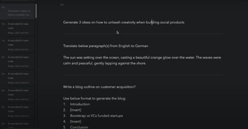The image size is (248, 129).
Task: Click the divider above the Translate prompt
Action: (143, 34)
